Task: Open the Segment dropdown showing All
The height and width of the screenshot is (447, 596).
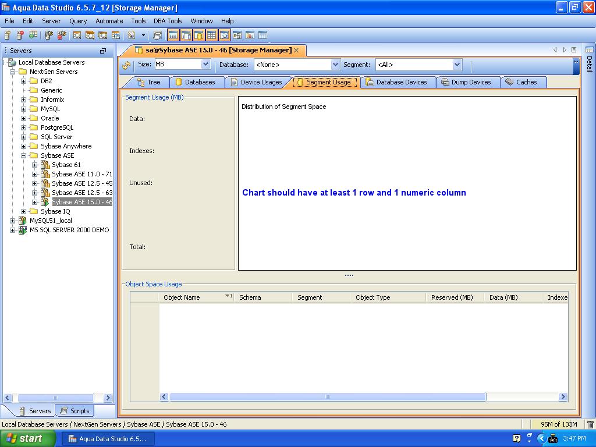Action: [457, 65]
